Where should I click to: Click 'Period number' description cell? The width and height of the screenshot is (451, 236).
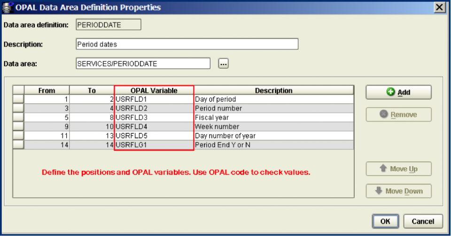tap(274, 108)
